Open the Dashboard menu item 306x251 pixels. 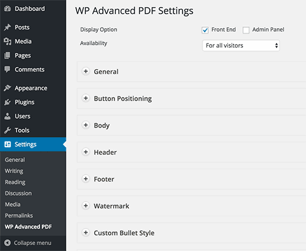tap(30, 9)
